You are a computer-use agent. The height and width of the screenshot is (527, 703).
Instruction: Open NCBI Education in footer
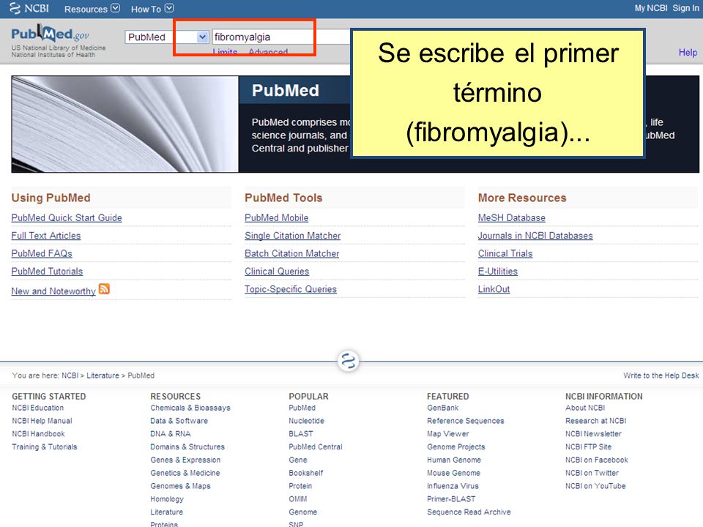[x=37, y=408]
